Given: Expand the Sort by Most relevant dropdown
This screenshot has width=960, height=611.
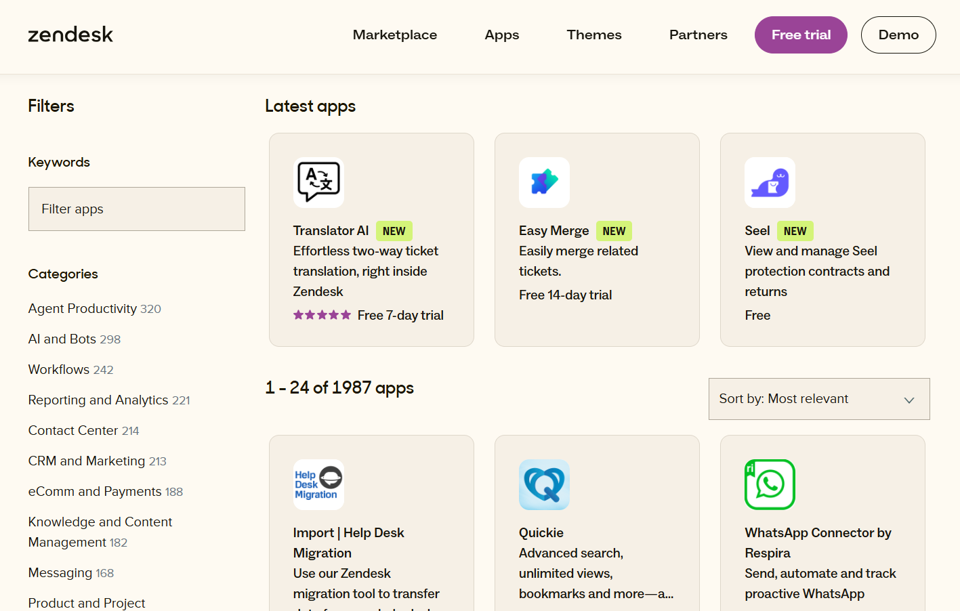Looking at the screenshot, I should coord(819,399).
